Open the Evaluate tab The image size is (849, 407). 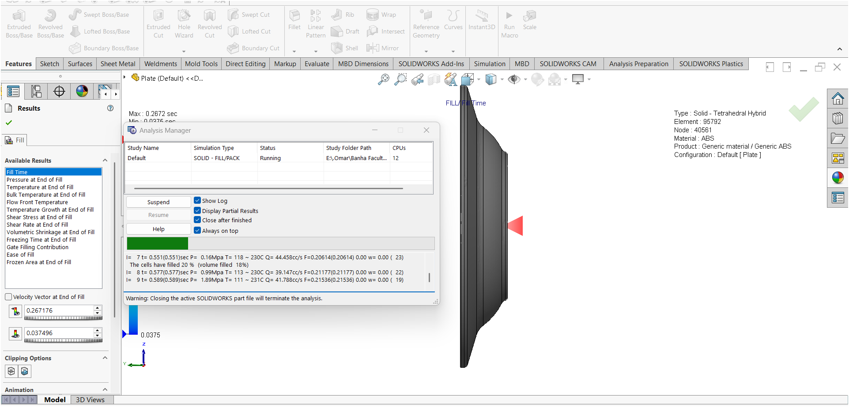click(x=317, y=64)
